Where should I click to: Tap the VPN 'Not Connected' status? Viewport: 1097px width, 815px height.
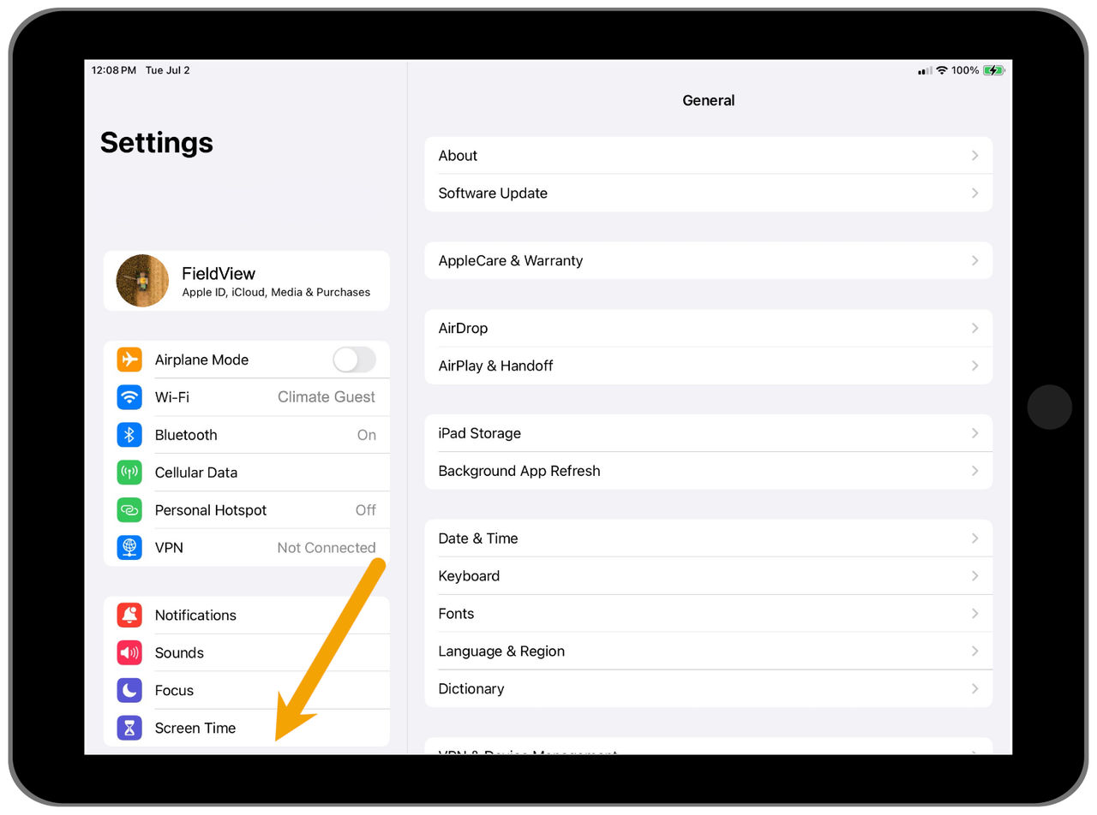coord(327,548)
